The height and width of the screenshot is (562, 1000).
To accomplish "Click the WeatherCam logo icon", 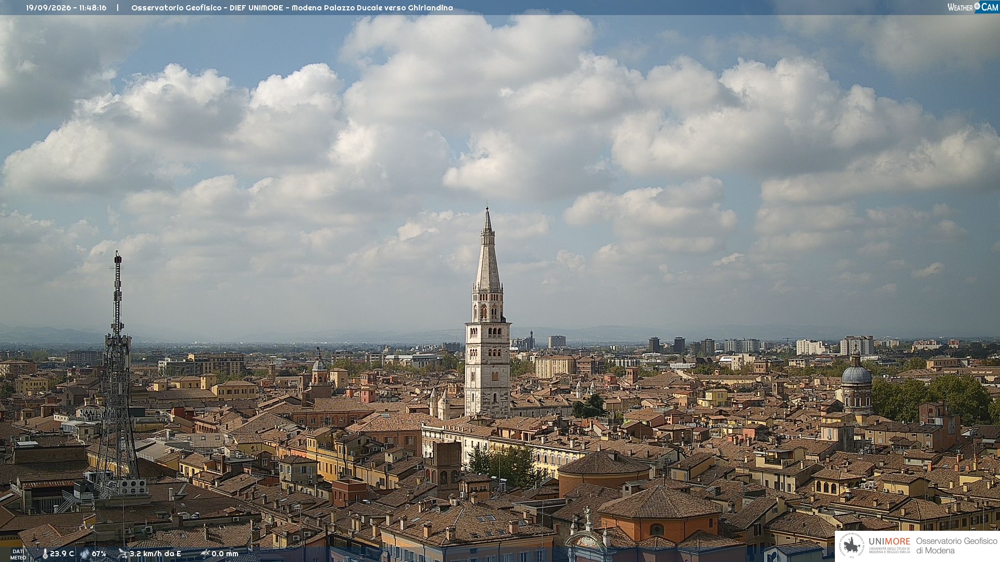I will pyautogui.click(x=973, y=7).
